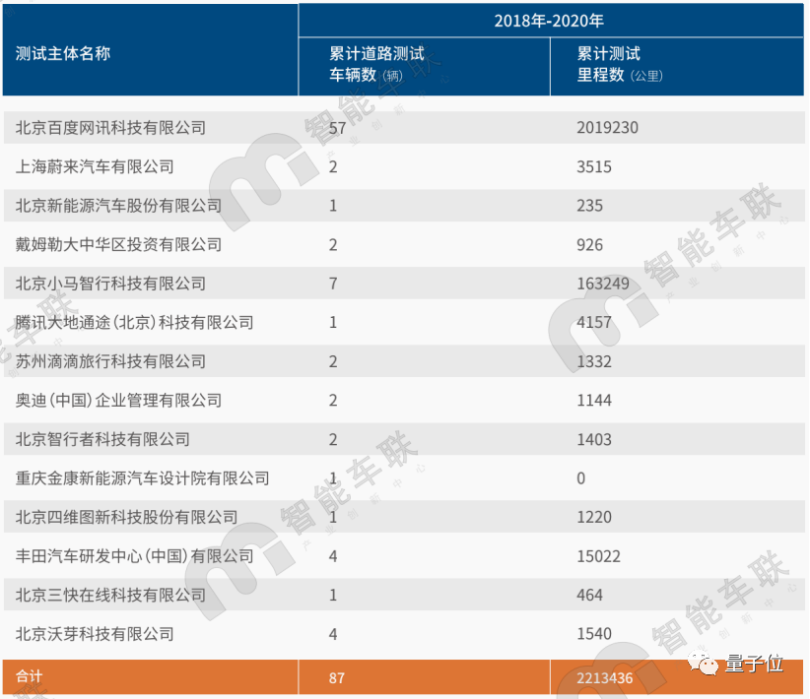Select 北京新能源汽车股份有限公司 company name
Viewport: 810px width, 699px height.
tap(118, 206)
